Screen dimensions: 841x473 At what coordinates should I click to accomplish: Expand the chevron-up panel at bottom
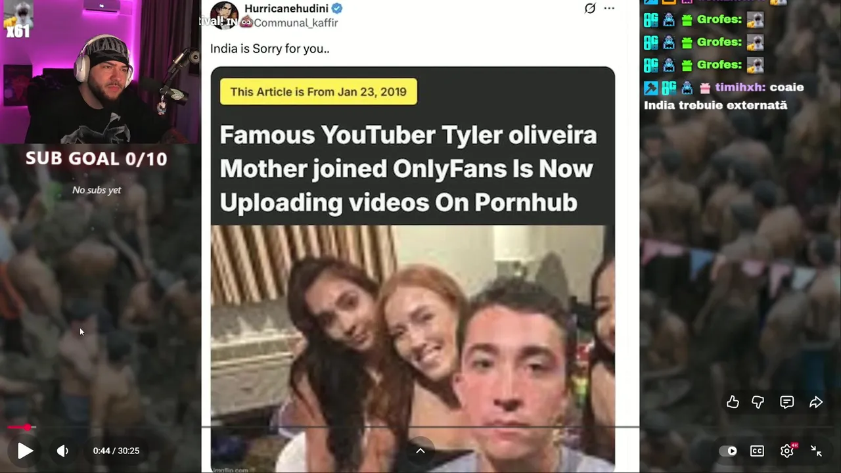click(420, 451)
